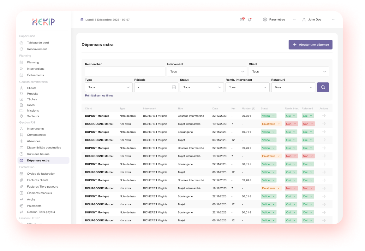Click the Ajouter une dépense button

click(x=310, y=45)
